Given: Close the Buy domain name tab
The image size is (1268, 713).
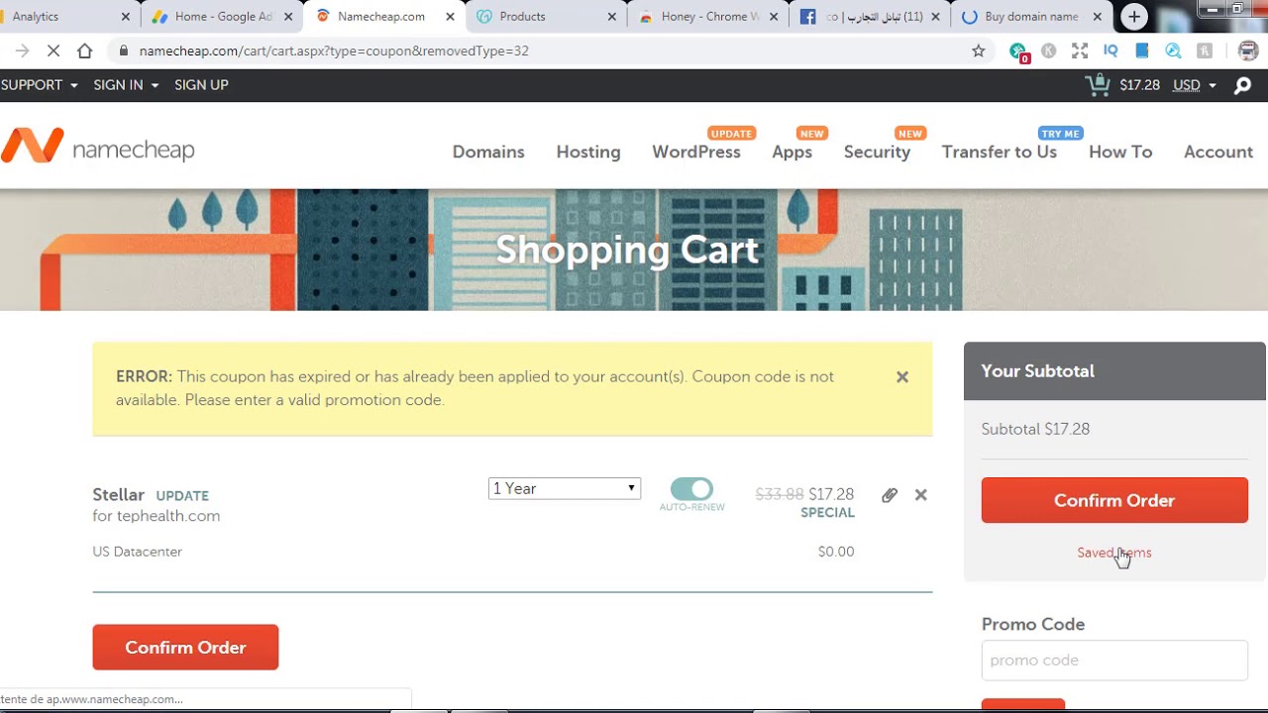Looking at the screenshot, I should click(1098, 17).
